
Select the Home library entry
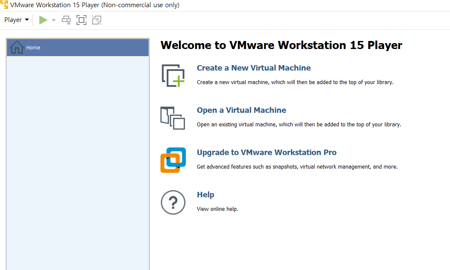coord(77,47)
